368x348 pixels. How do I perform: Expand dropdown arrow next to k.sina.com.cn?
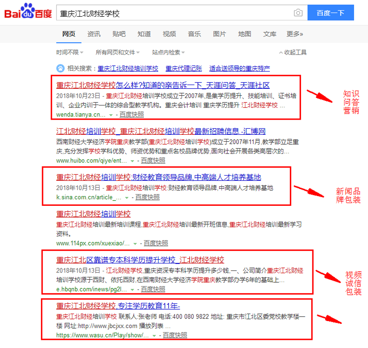[127, 198]
